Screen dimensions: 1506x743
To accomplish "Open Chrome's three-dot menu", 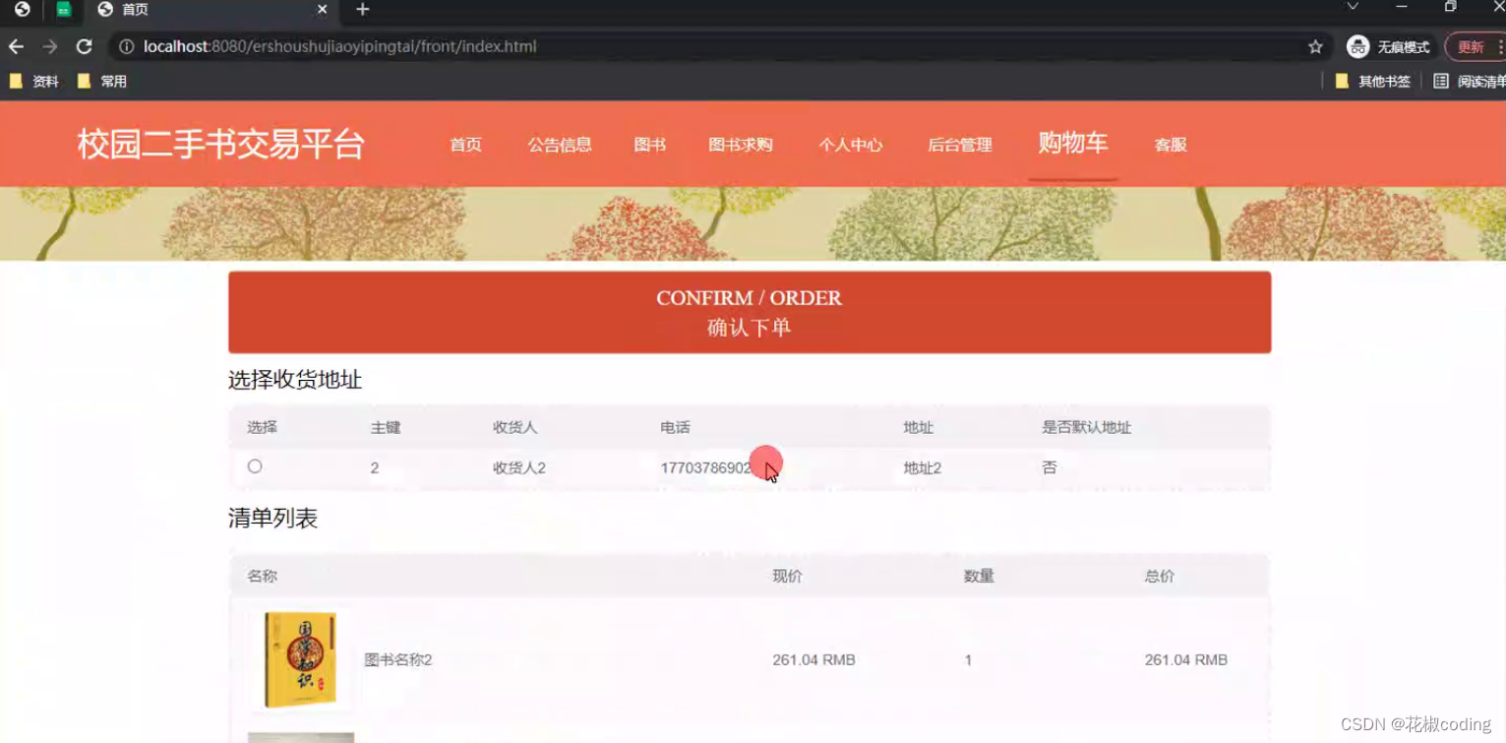I will click(1499, 45).
